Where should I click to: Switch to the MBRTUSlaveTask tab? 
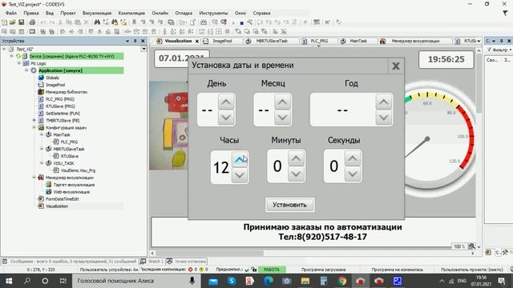271,41
